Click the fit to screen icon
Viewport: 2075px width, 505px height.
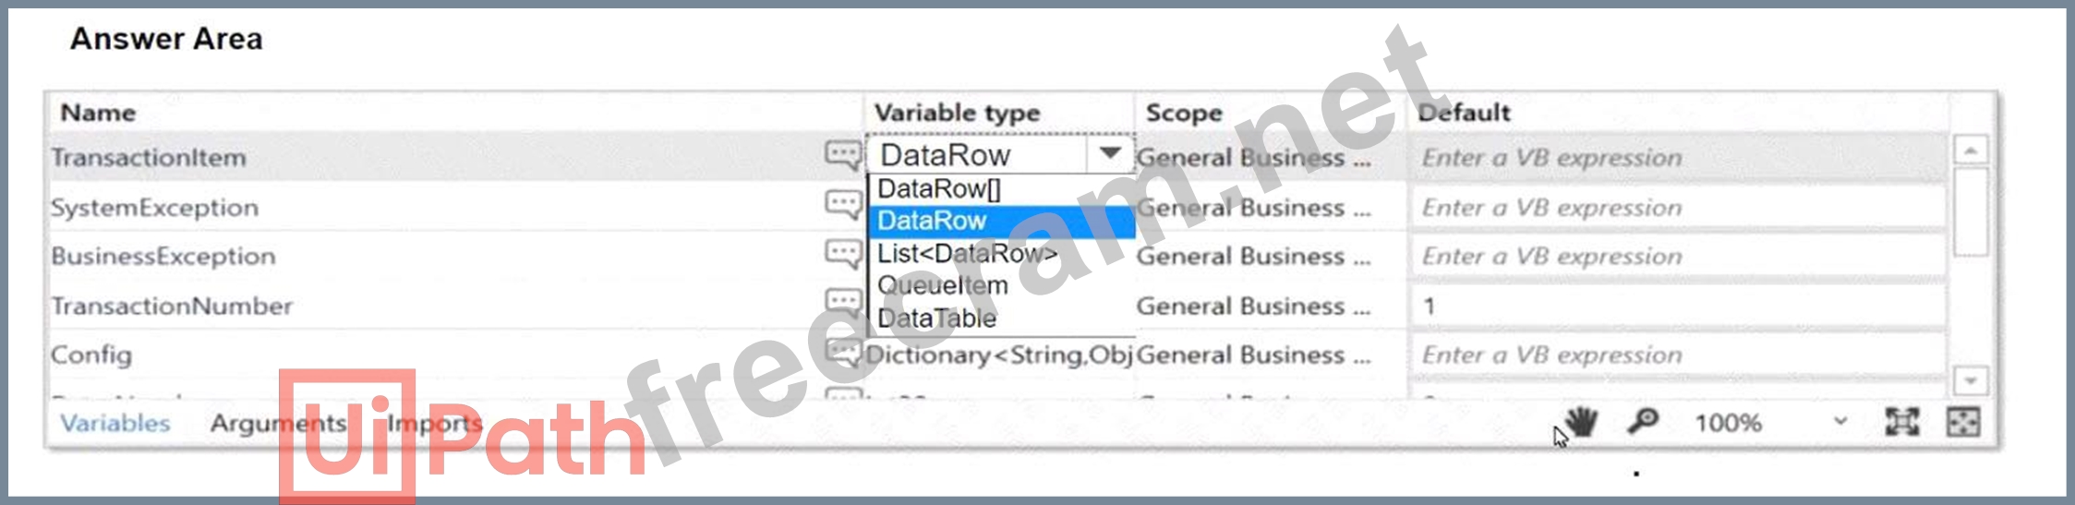tap(1901, 423)
